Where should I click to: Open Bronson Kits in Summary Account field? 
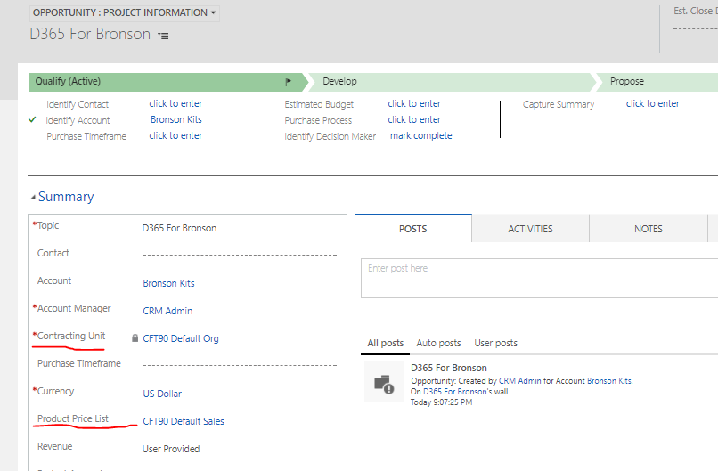168,283
